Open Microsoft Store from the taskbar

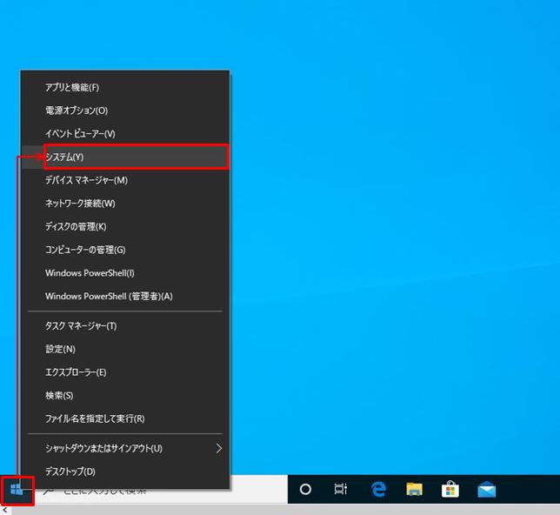(450, 489)
